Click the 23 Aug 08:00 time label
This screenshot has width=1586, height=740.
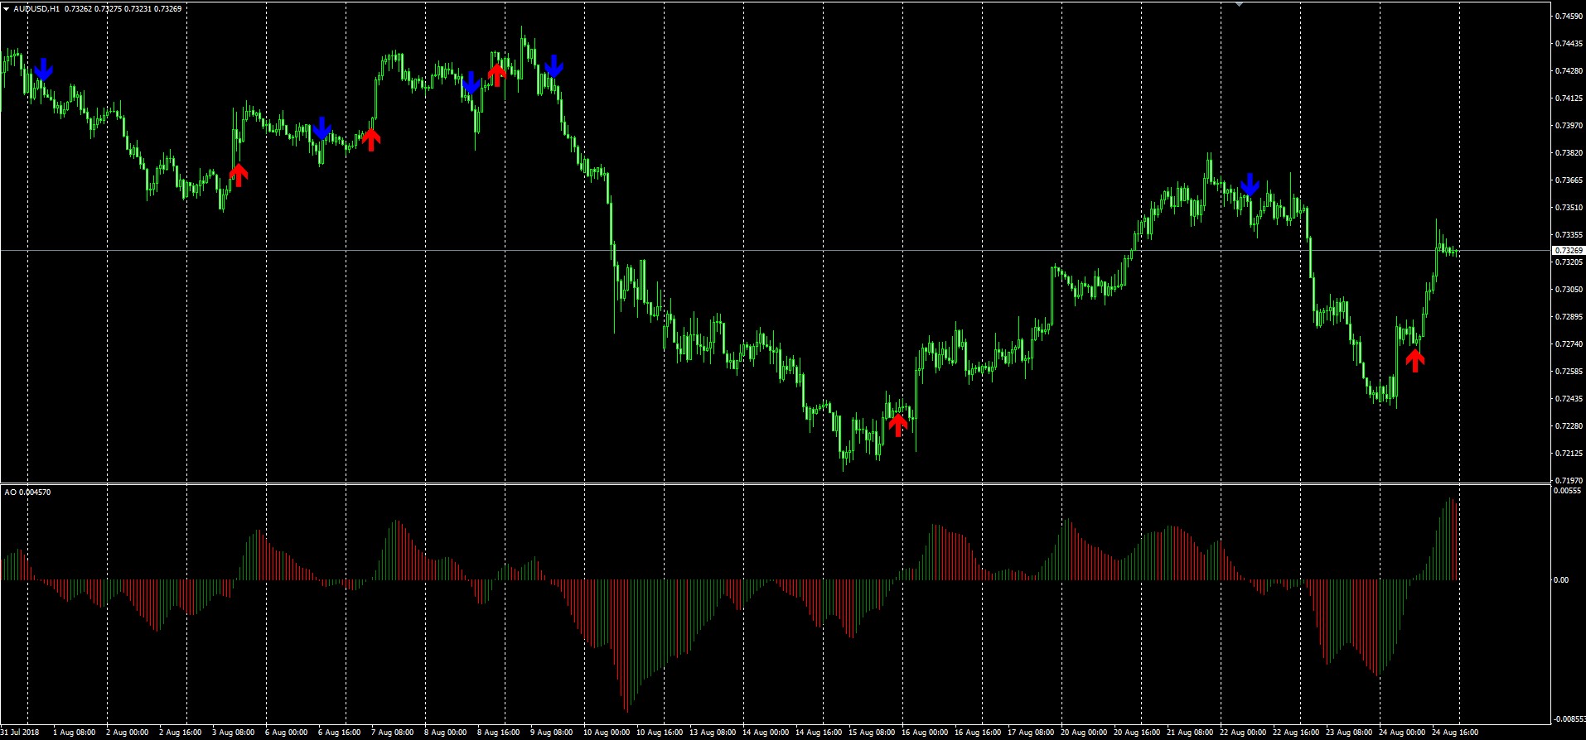click(1349, 733)
